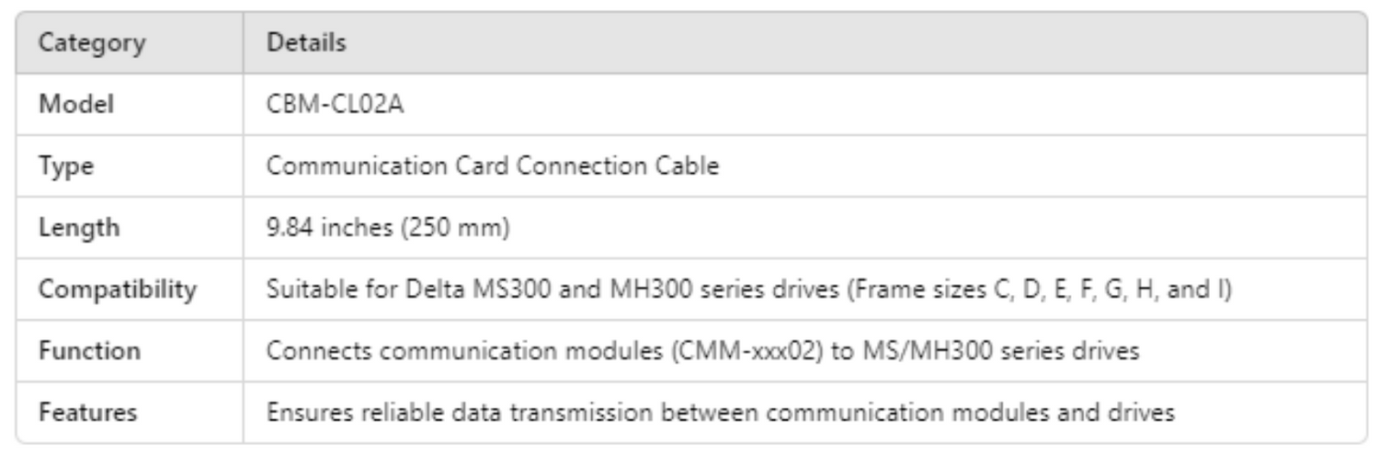1379x455 pixels.
Task: Select the Type row label
Action: (65, 166)
